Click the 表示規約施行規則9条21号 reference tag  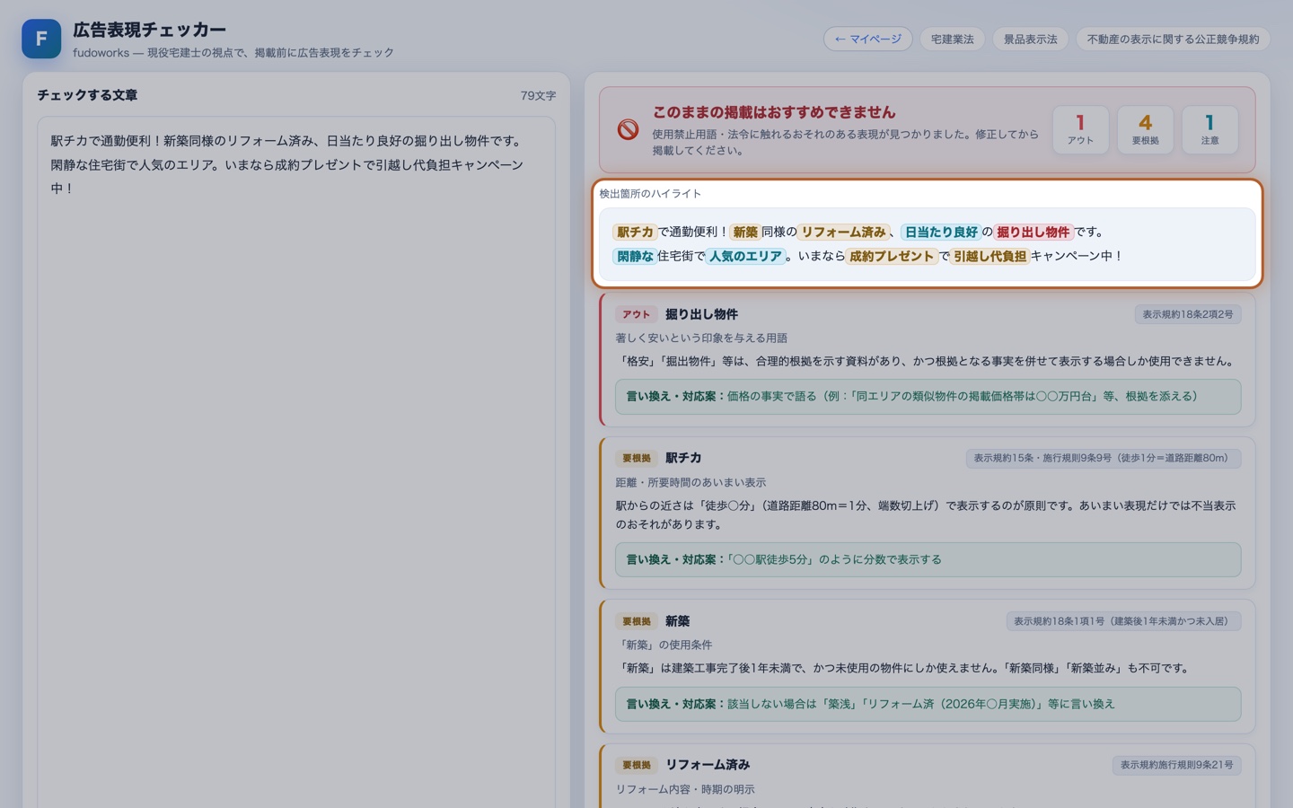1176,765
